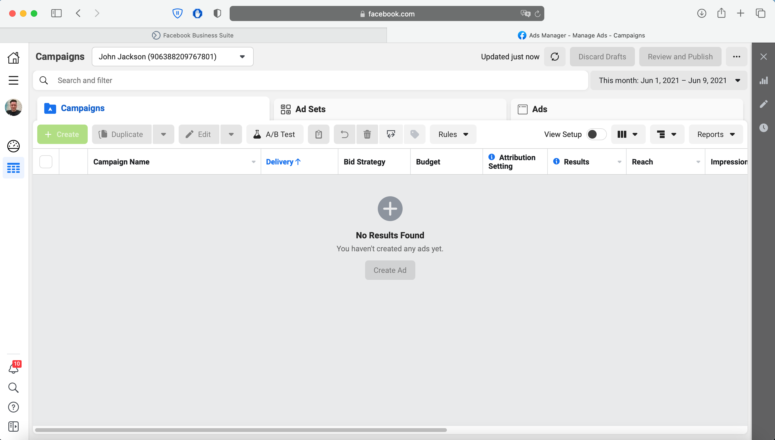Open the Account Overview gauge icon
The image size is (775, 440).
(13, 146)
